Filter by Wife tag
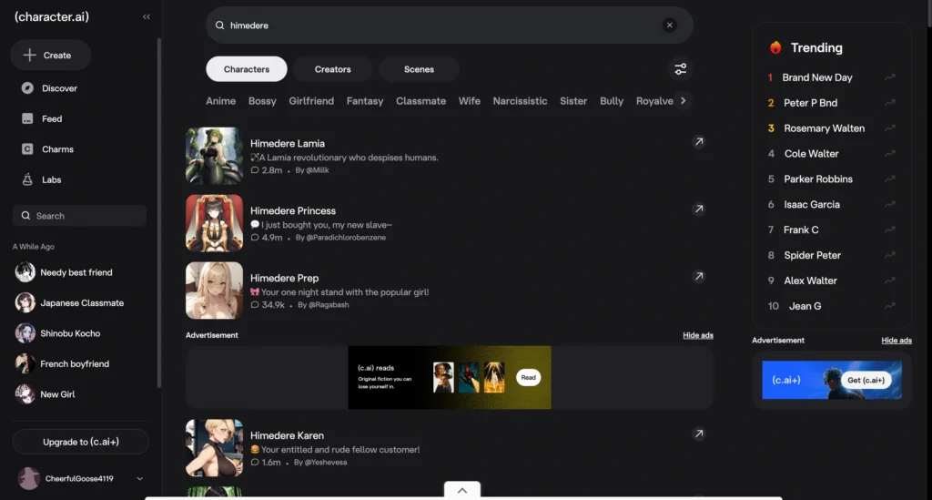Viewport: 932px width, 500px height. tap(470, 101)
